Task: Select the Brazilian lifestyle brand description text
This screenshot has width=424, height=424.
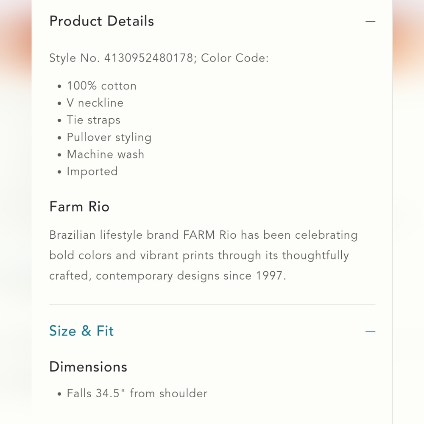Action: (x=204, y=255)
